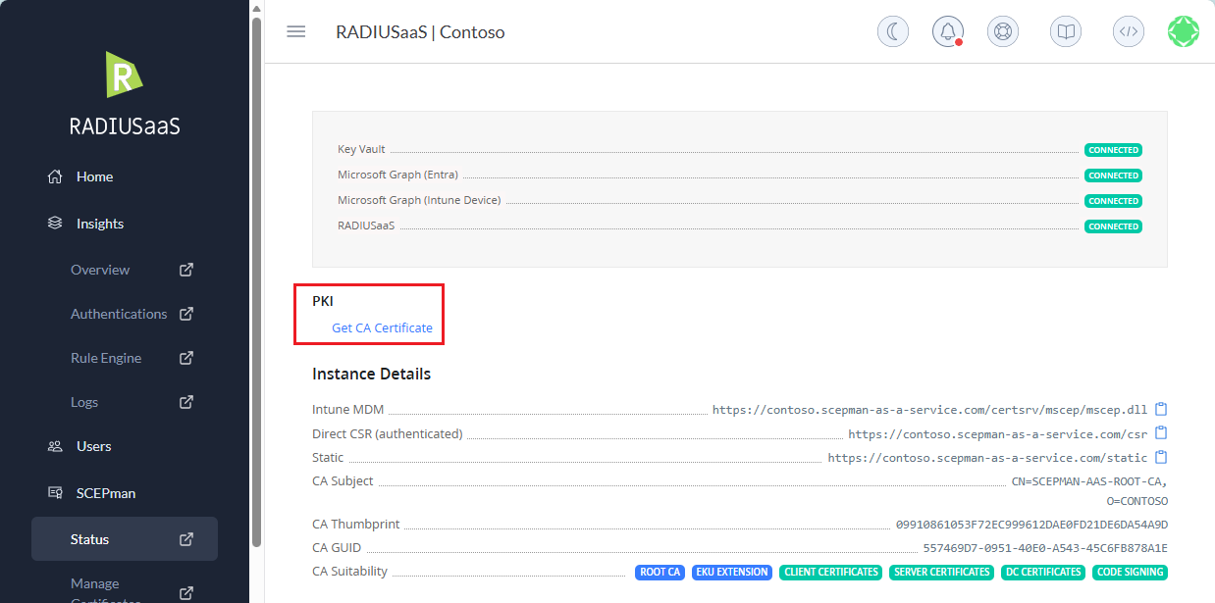Viewport: 1215px width, 603px height.
Task: Toggle dark mode with the moon icon
Action: click(892, 31)
